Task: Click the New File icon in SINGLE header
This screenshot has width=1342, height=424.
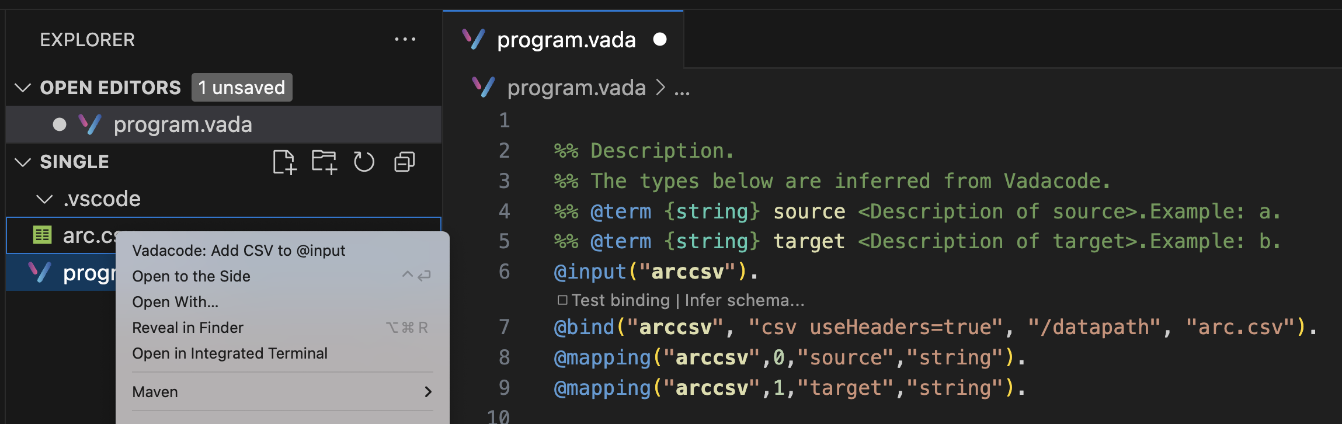Action: [284, 162]
